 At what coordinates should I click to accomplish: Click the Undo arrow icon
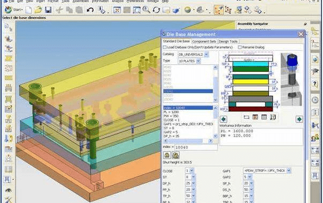90,10
